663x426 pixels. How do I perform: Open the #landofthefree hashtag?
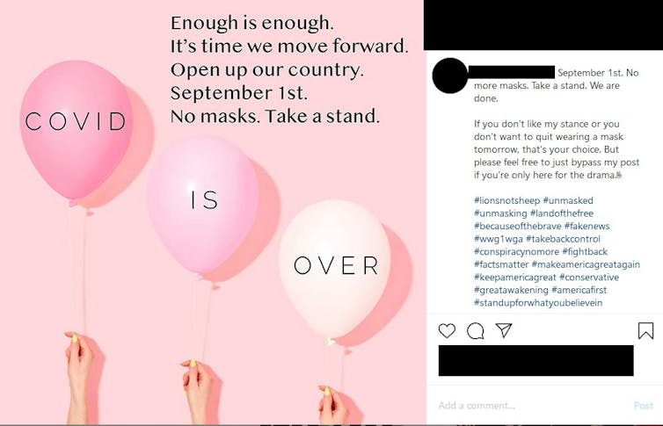(x=562, y=213)
